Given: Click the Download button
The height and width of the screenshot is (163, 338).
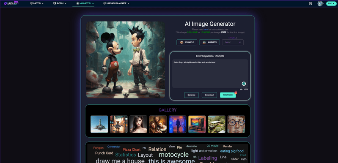Looking at the screenshot, I should [209, 95].
